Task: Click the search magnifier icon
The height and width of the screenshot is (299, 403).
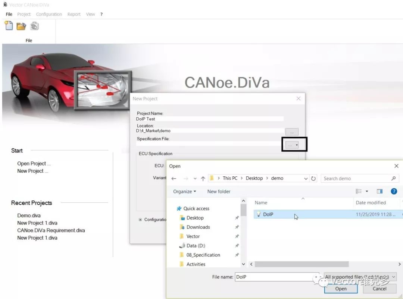Action: tap(394, 178)
